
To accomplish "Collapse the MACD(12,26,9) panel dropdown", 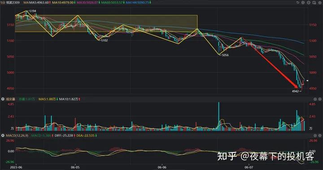I will pos(3,135).
